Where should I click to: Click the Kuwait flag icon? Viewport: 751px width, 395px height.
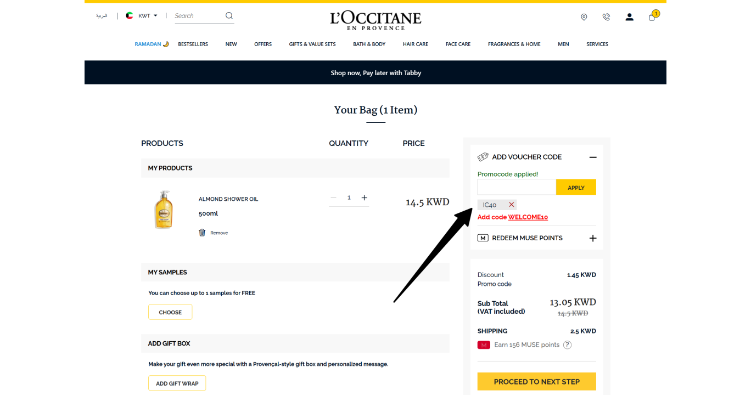click(x=130, y=16)
